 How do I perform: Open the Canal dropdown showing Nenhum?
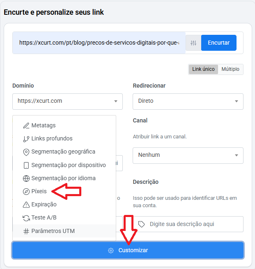pos(188,155)
